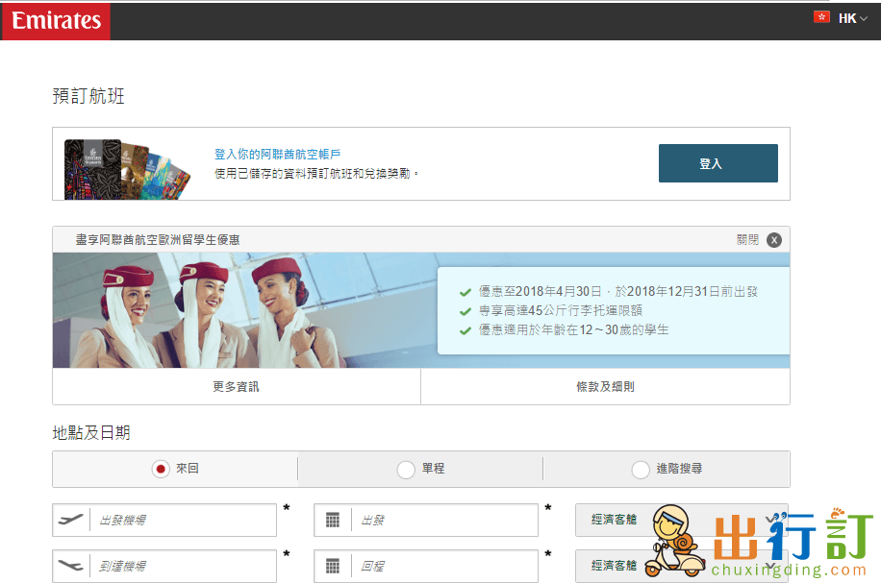Click the 使用已儲存的資料預訂航班和兌換獎勵 text
The height and width of the screenshot is (583, 881).
(x=316, y=174)
